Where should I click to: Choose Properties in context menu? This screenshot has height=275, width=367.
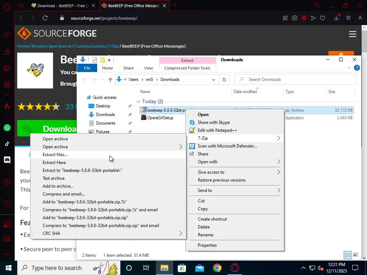(234, 245)
